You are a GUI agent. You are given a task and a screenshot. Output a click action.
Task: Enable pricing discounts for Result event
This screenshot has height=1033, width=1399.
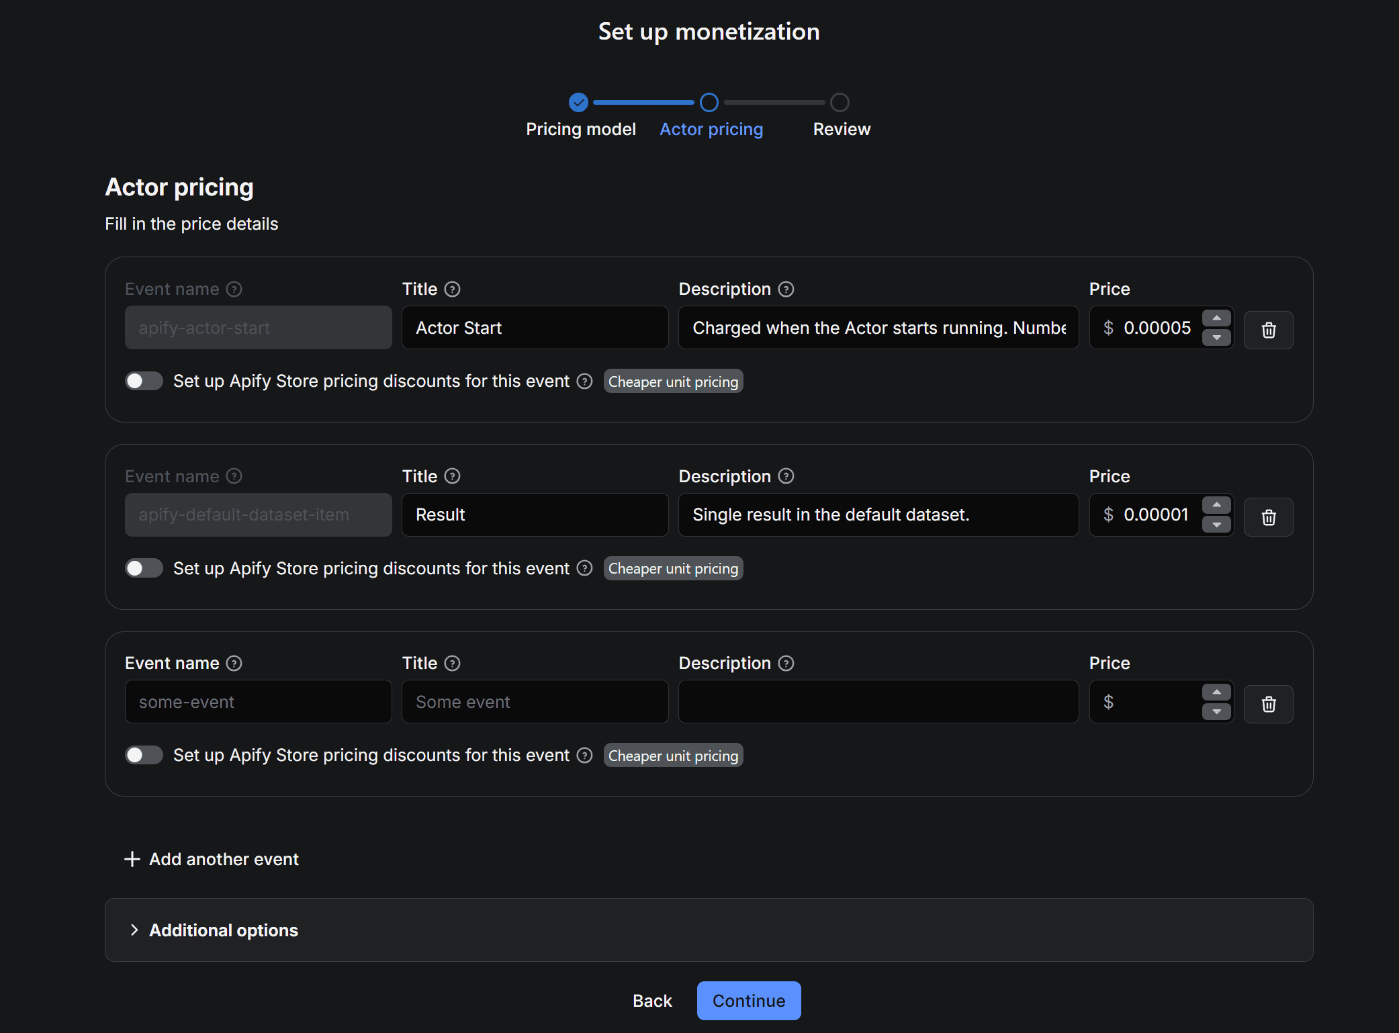[x=144, y=568]
